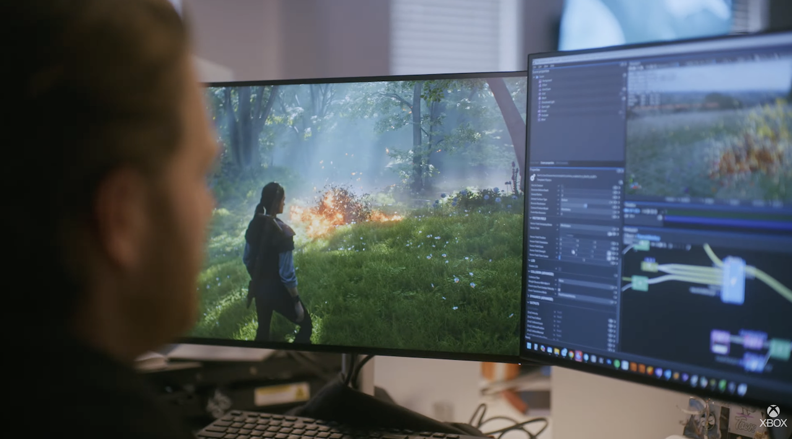Click the playback controls in timeline panel

click(x=632, y=211)
